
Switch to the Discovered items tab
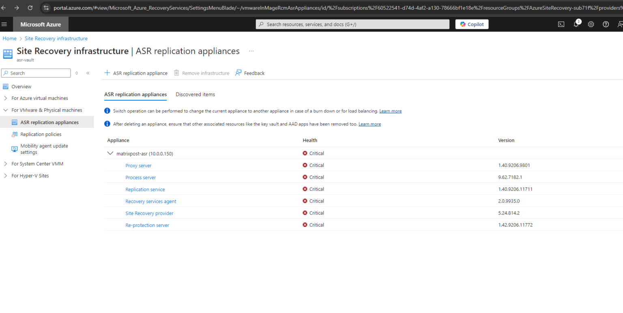pyautogui.click(x=195, y=94)
